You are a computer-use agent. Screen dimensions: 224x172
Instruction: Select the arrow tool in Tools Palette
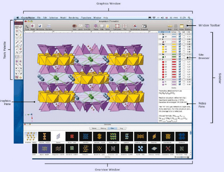[17, 35]
